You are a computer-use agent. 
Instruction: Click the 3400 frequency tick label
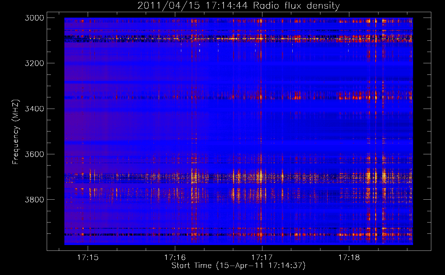click(x=34, y=109)
